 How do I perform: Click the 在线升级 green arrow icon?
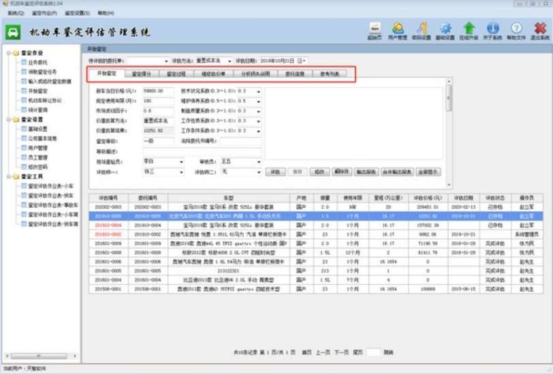point(469,30)
